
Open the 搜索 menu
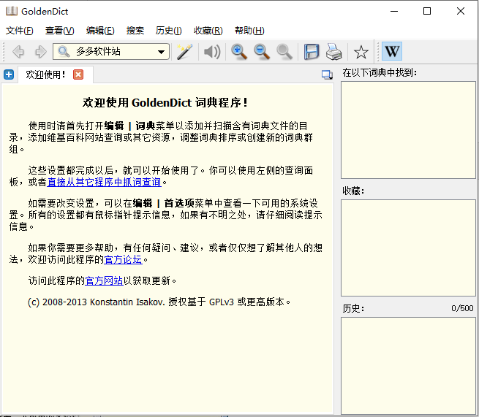(x=135, y=31)
